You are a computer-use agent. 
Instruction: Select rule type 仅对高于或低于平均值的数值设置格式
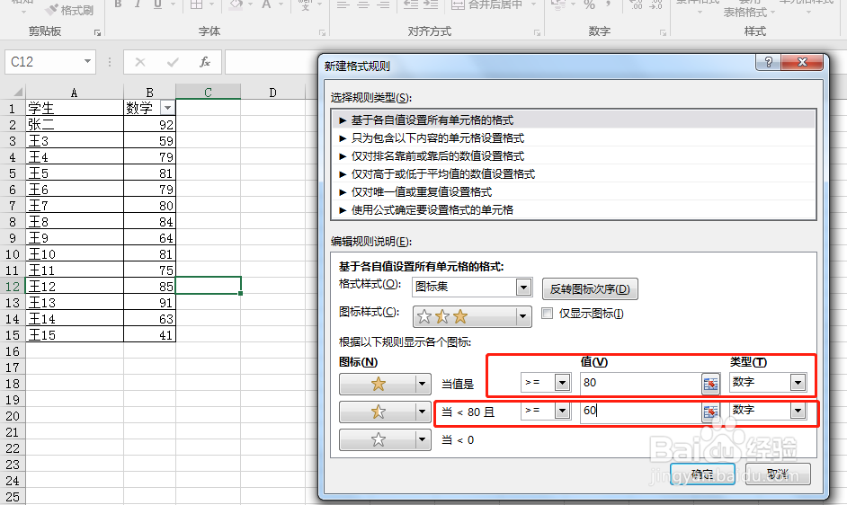click(x=574, y=174)
